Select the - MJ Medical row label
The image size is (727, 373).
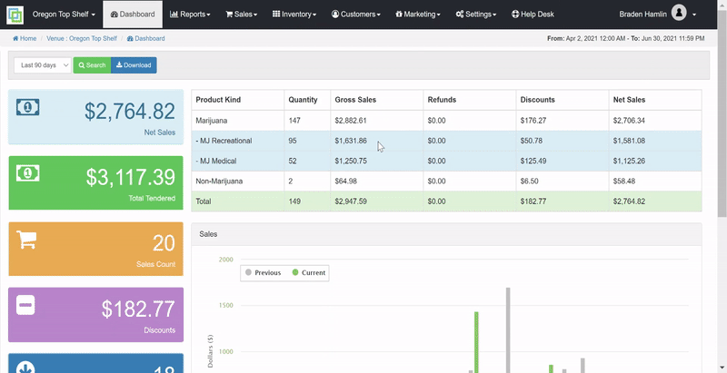216,161
